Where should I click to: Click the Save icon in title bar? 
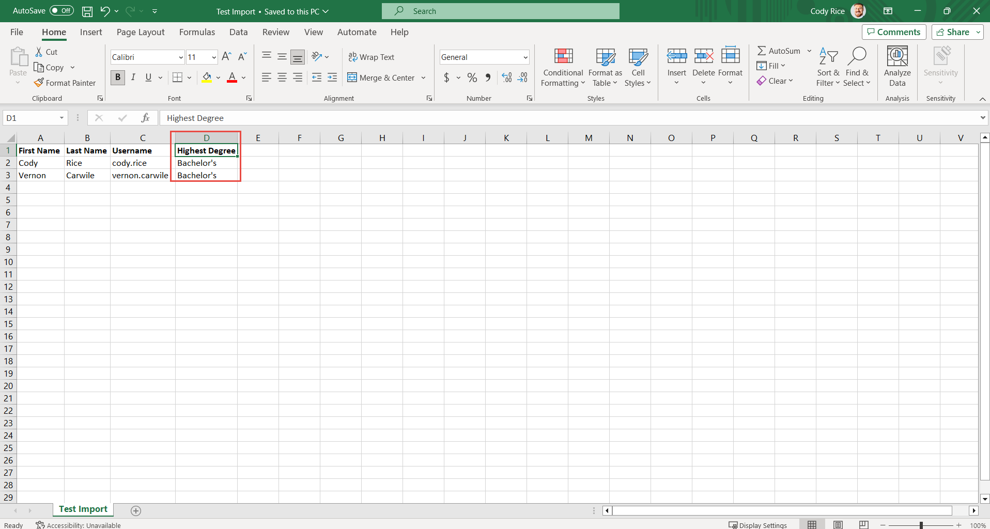(87, 11)
